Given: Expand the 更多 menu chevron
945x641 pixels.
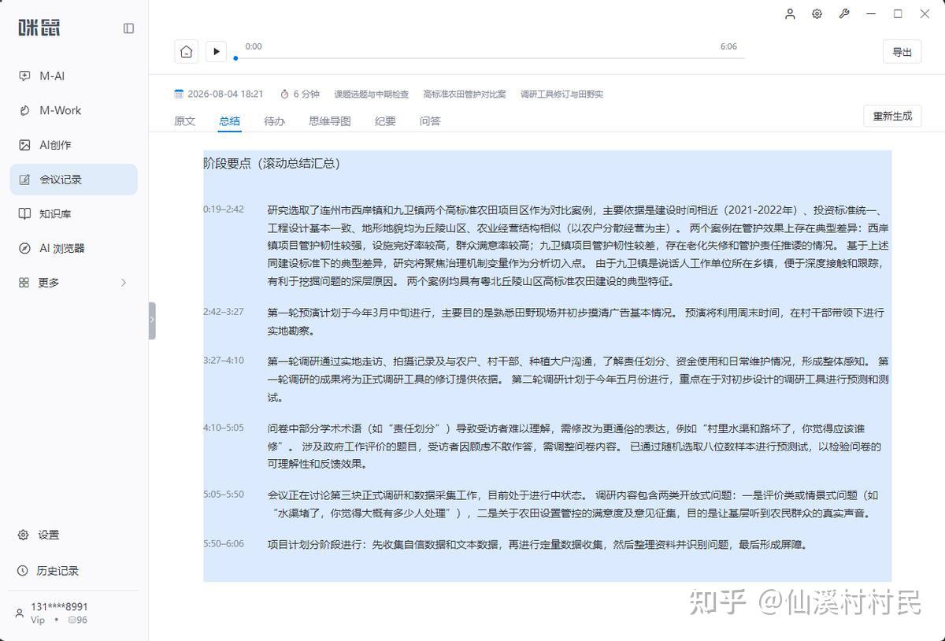Looking at the screenshot, I should click(124, 282).
